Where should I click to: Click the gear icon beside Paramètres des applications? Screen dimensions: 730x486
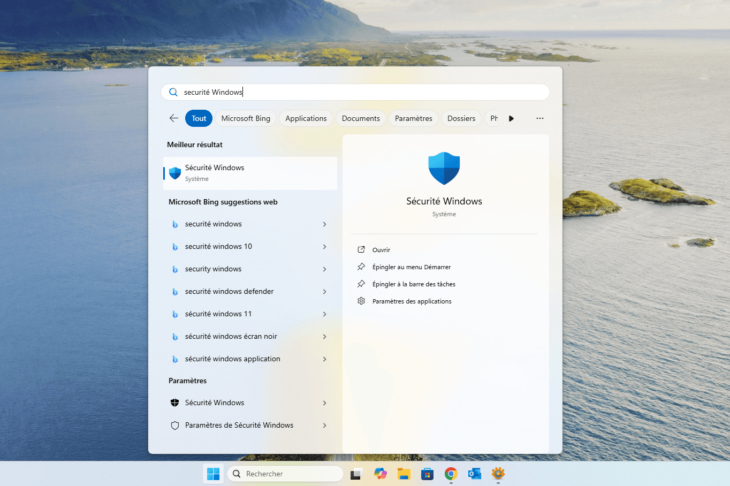(361, 301)
